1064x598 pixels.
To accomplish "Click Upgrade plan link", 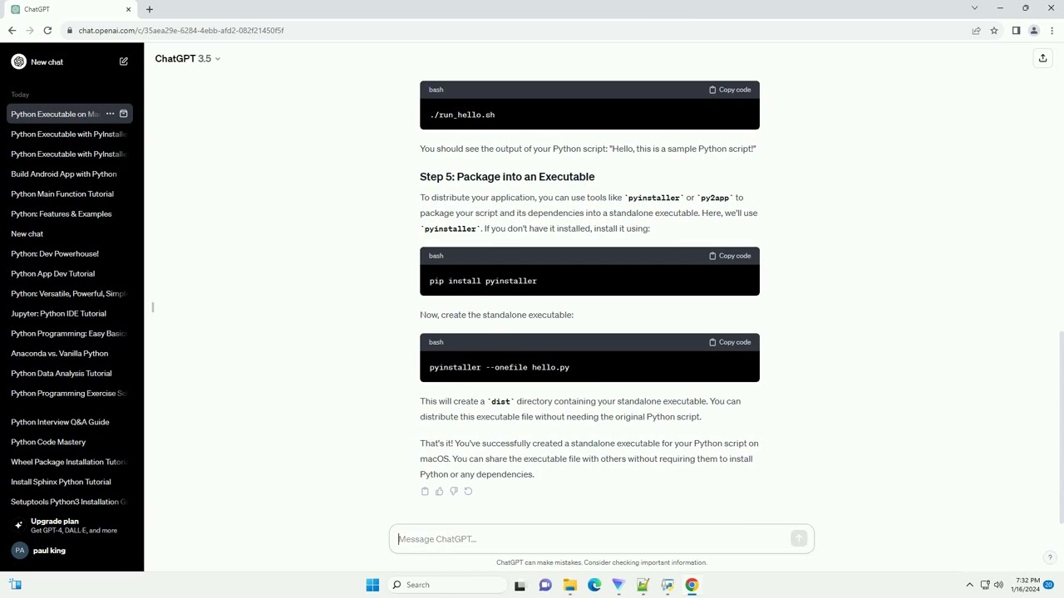I will (71, 526).
